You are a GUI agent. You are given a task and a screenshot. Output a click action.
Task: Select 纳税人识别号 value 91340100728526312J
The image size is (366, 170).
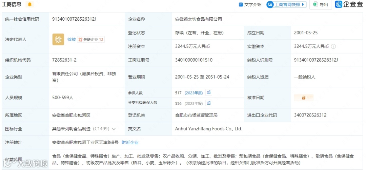[x=316, y=60]
